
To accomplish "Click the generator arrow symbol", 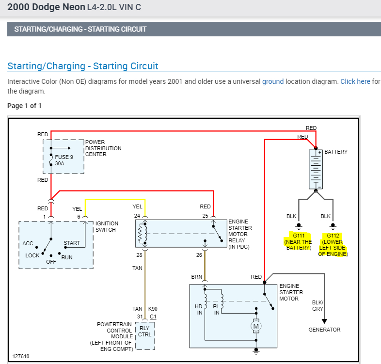I will 324,321.
